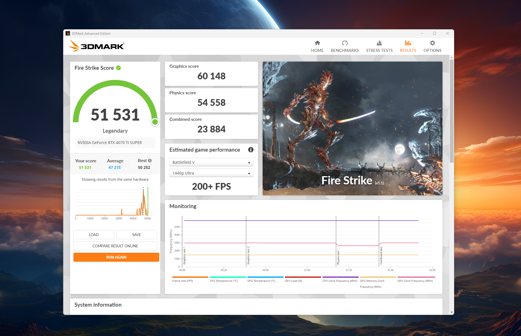Click the Legendary rating label
The height and width of the screenshot is (336, 521).
(x=115, y=131)
